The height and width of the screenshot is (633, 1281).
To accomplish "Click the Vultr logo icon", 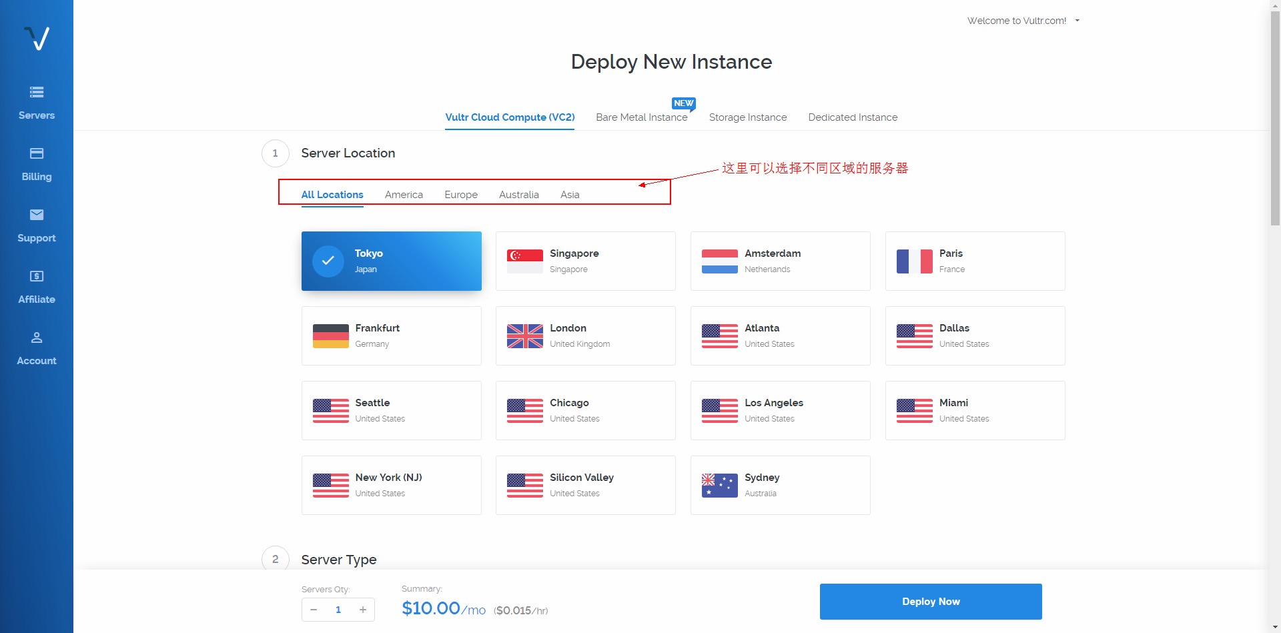I will [x=37, y=39].
